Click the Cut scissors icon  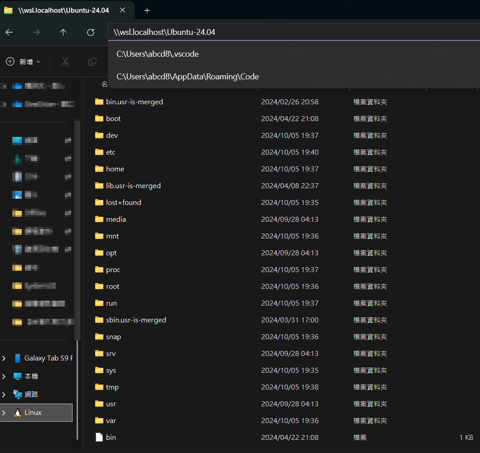(x=65, y=62)
